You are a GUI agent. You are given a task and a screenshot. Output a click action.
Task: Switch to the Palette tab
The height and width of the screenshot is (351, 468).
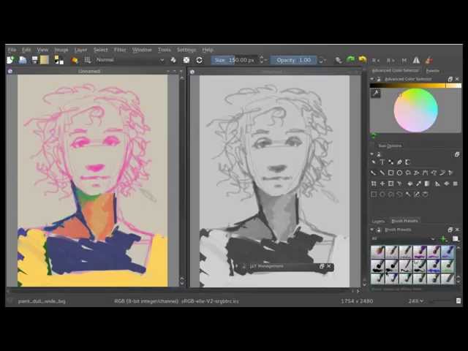point(432,71)
